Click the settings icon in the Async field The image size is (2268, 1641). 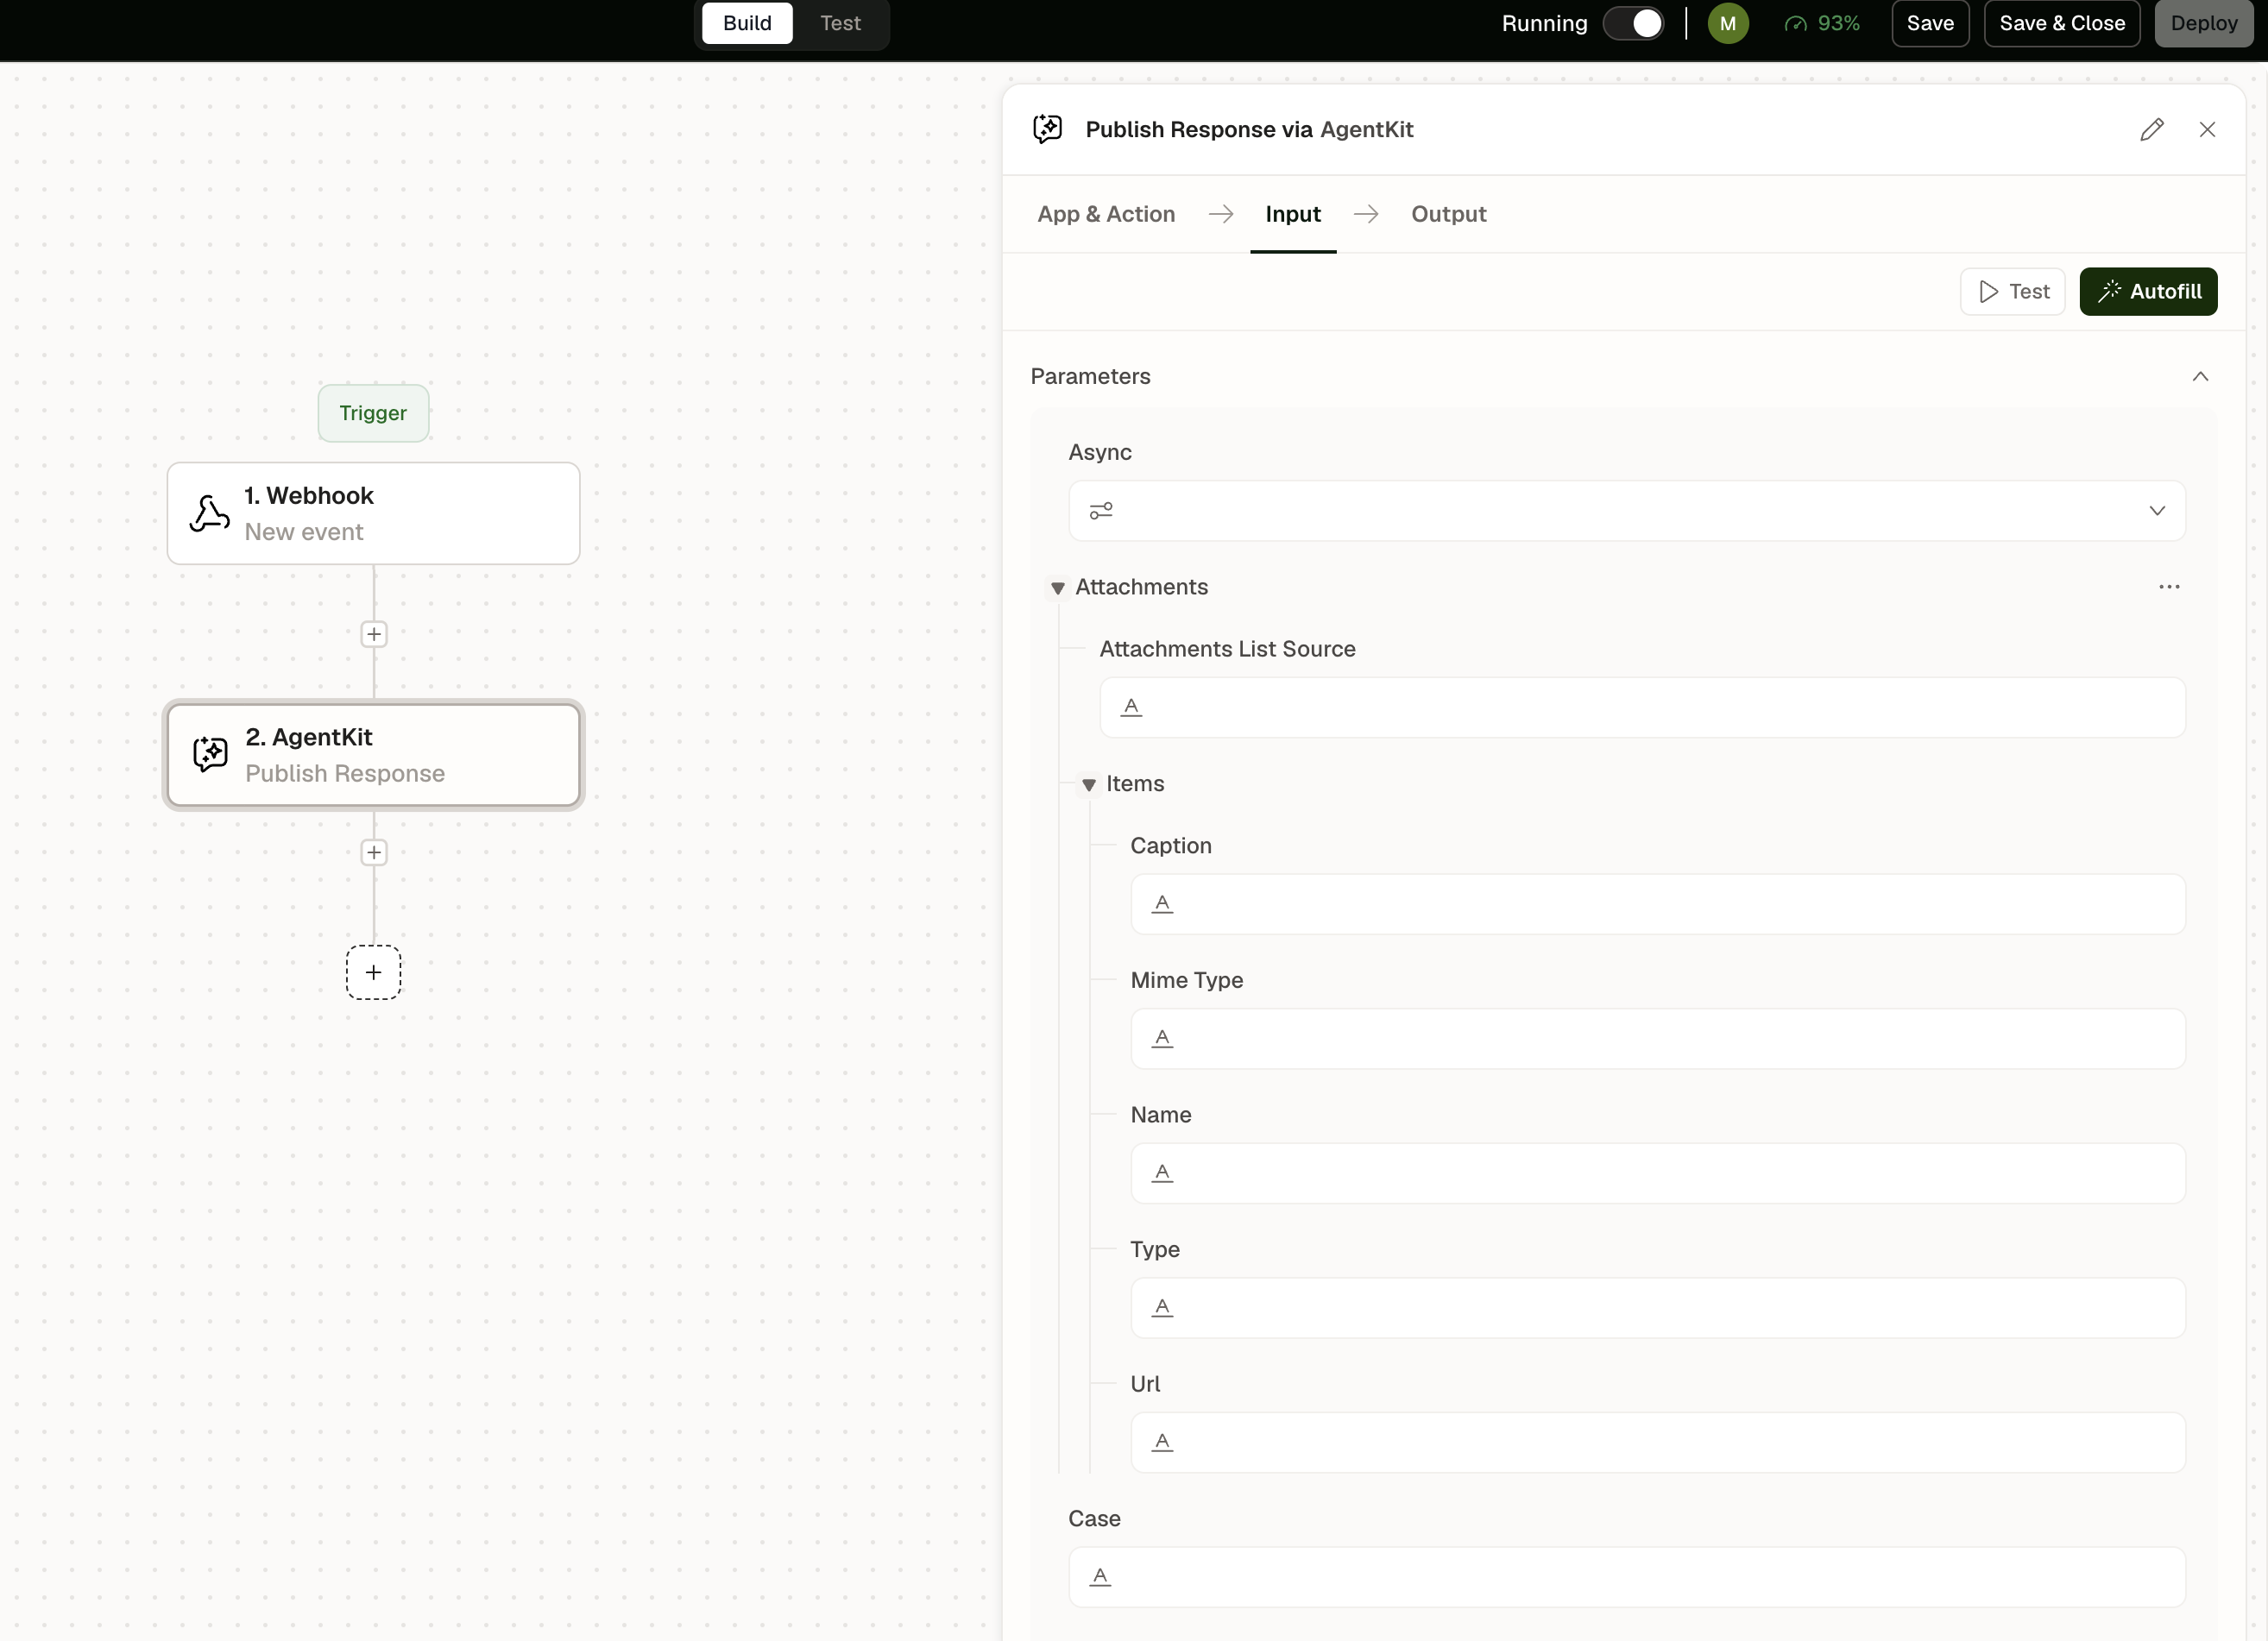1101,511
